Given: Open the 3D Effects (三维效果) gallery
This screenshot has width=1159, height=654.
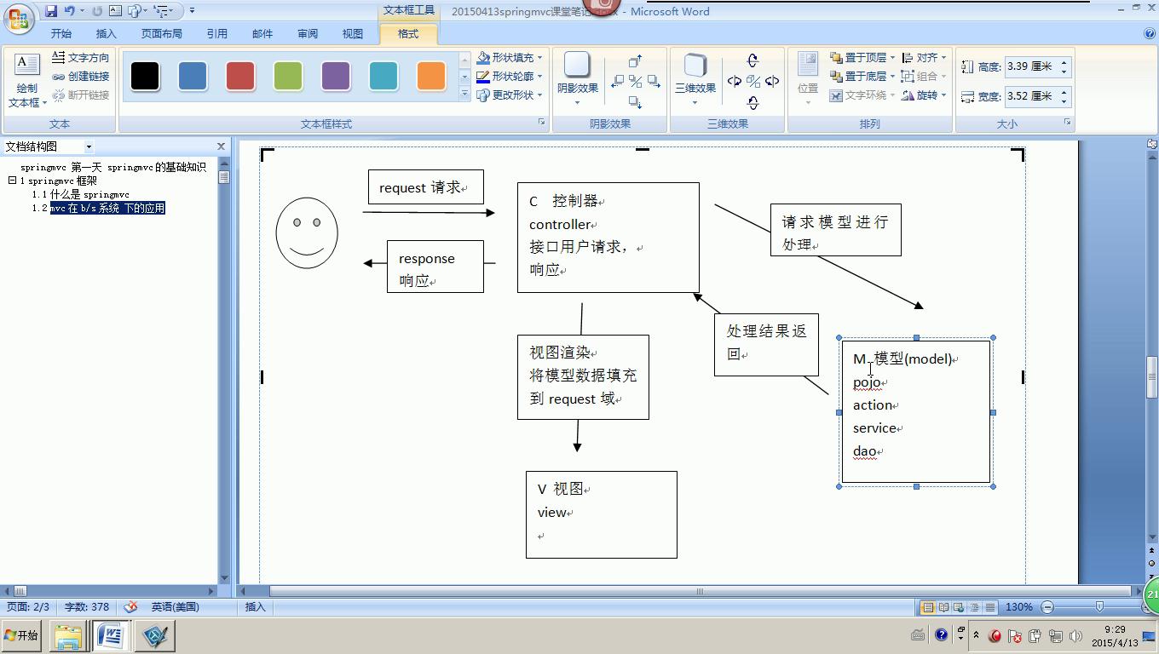Looking at the screenshot, I should tap(695, 78).
